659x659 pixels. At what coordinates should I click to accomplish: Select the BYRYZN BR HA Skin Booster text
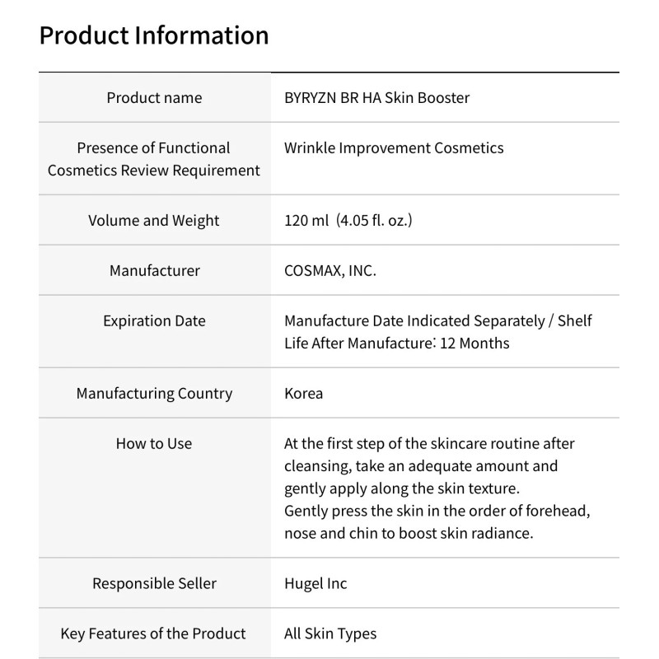[376, 98]
